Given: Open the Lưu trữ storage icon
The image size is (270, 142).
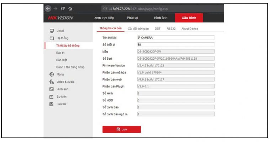Looking at the screenshot, I should pyautogui.click(x=51, y=104).
